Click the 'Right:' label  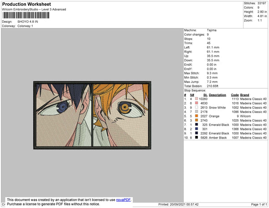point(188,52)
